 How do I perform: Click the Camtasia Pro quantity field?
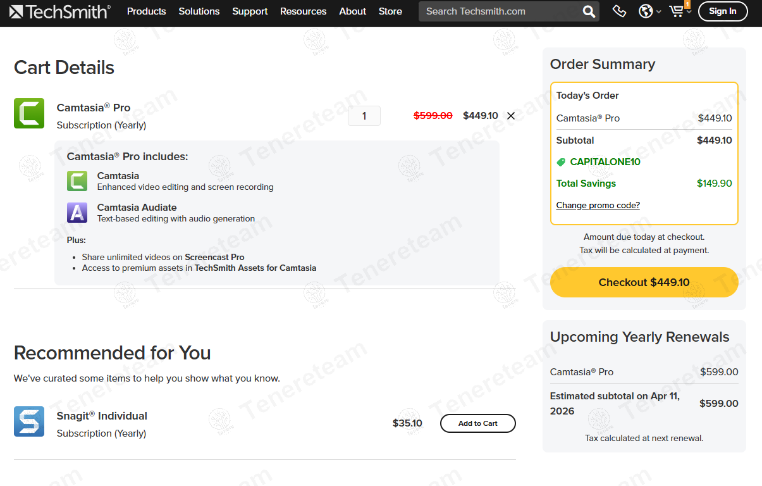(364, 116)
